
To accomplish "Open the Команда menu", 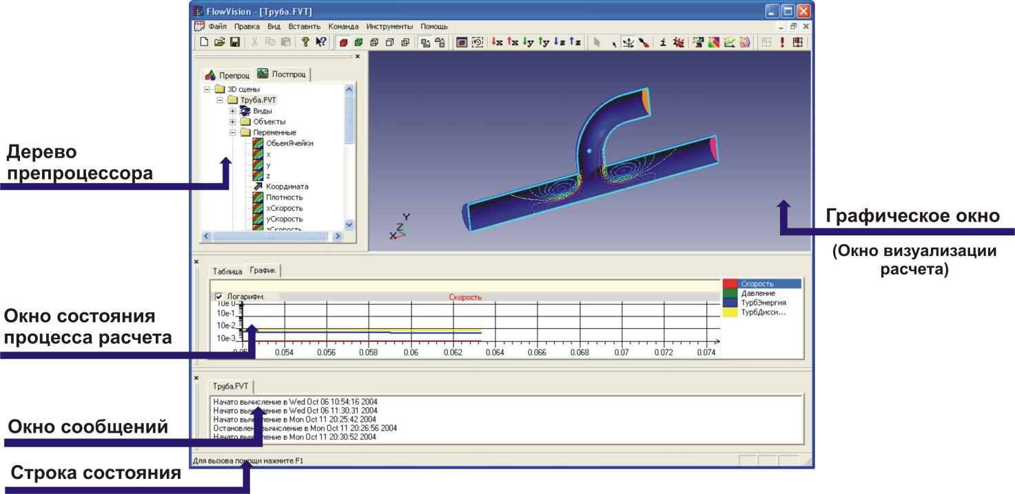I will click(x=343, y=26).
